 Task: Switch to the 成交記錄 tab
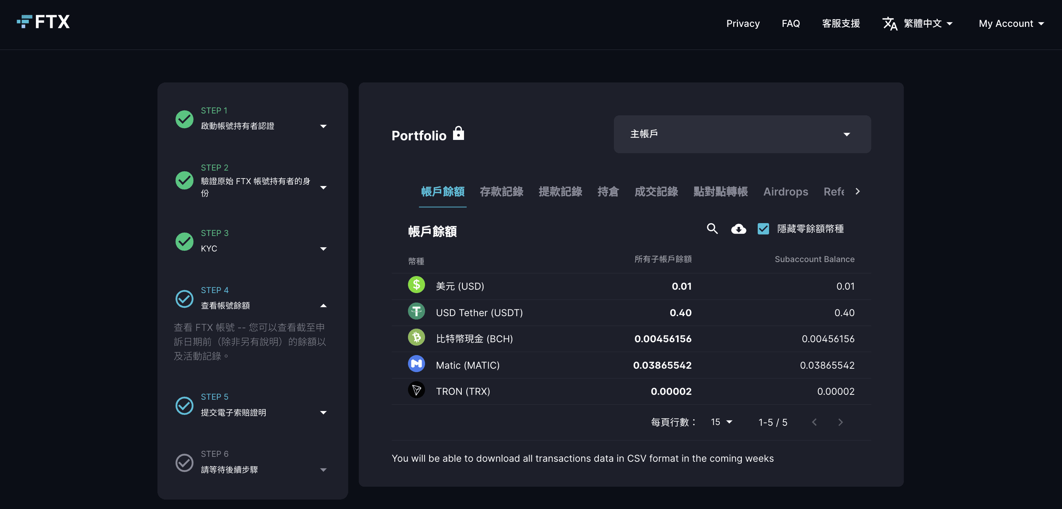pos(656,191)
